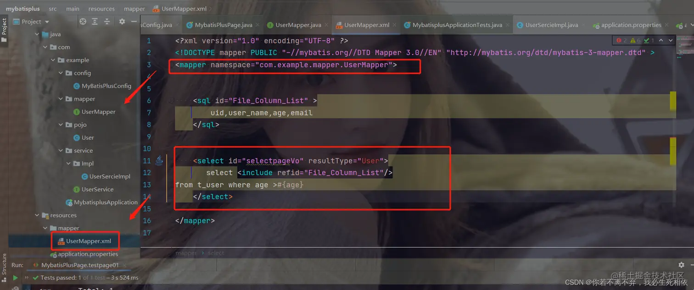Close the UserMapper.xml editor tab
The height and width of the screenshot is (290, 694).
coord(394,25)
